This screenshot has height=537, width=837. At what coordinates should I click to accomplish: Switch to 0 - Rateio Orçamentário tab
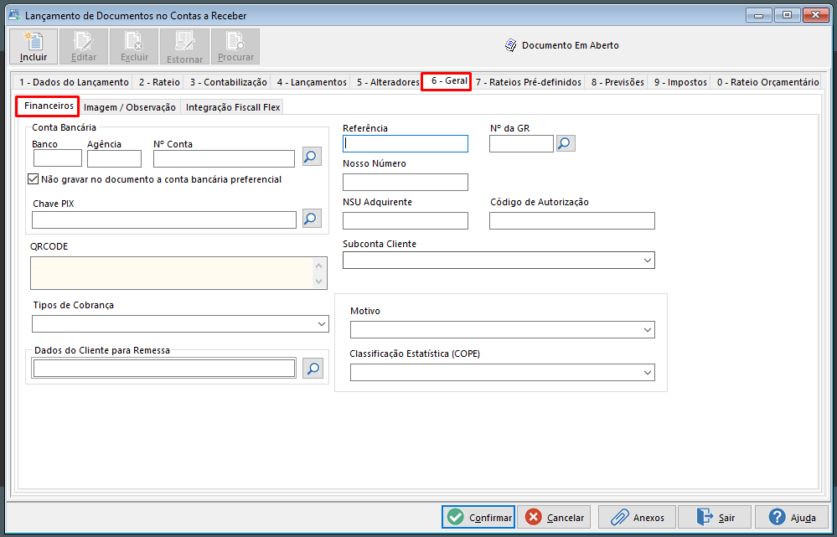(x=767, y=82)
